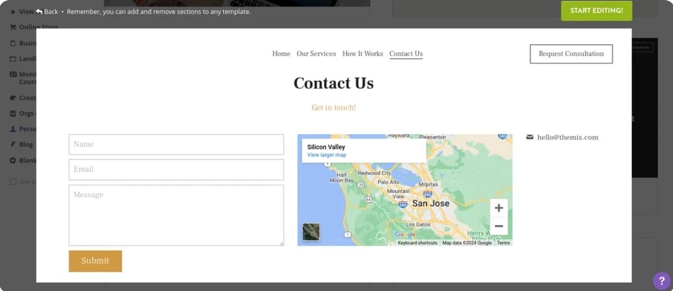The width and height of the screenshot is (673, 291).
Task: Submit the contact form
Action: pyautogui.click(x=95, y=261)
